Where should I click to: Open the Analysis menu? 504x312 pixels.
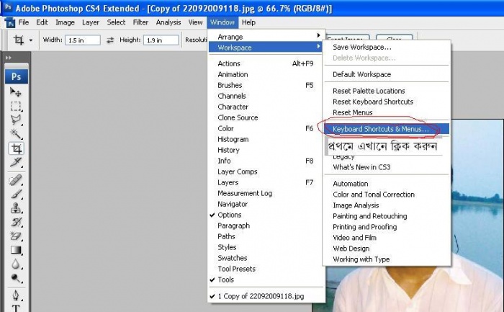point(168,22)
